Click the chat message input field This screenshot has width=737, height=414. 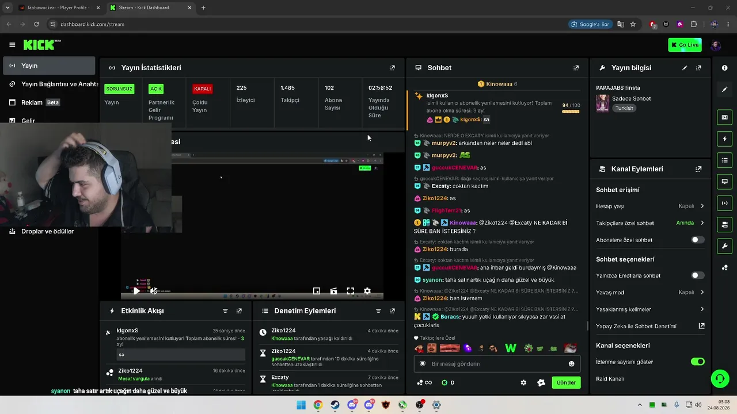[x=497, y=363]
